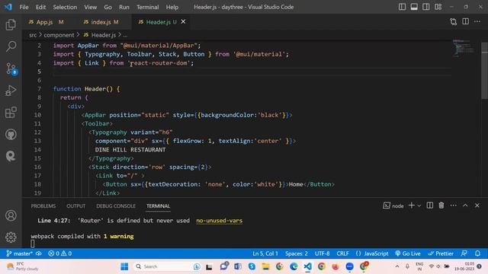Image resolution: width=488 pixels, height=274 pixels.
Task: Open the notifications bell
Action: [477, 253]
